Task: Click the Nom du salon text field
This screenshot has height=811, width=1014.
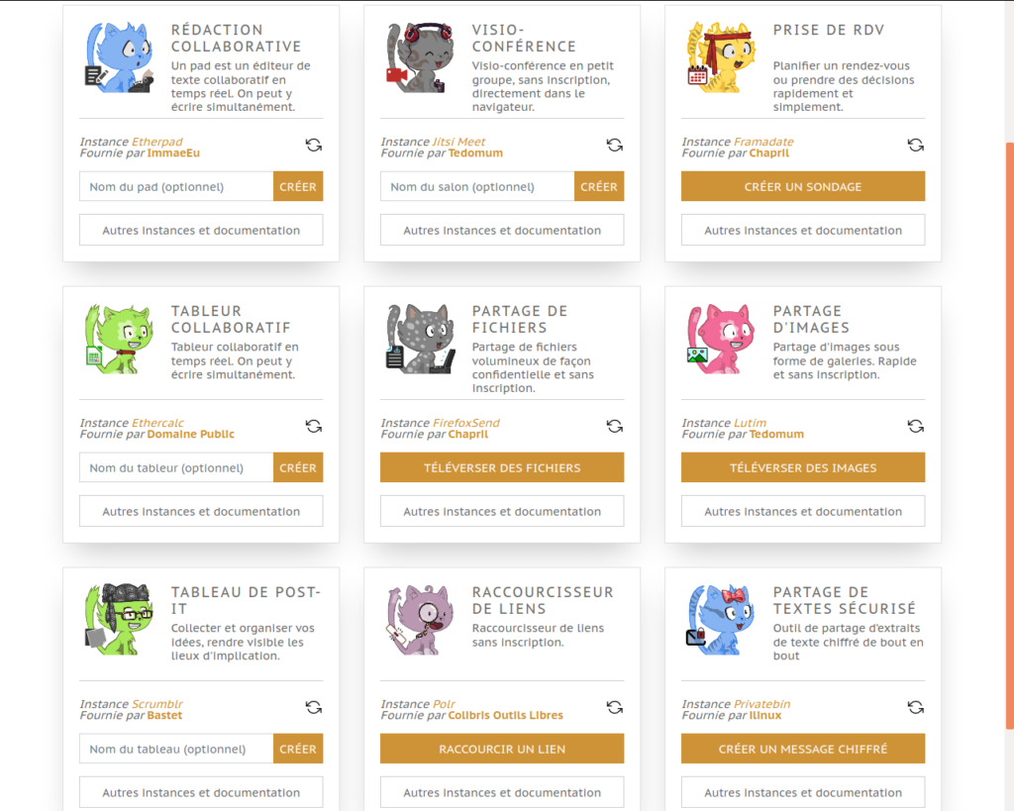Action: [x=477, y=186]
